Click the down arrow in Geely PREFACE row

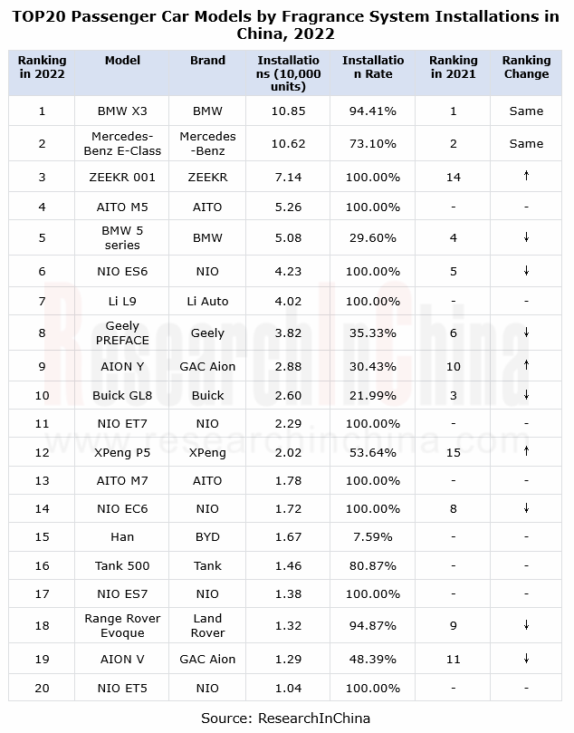[526, 333]
